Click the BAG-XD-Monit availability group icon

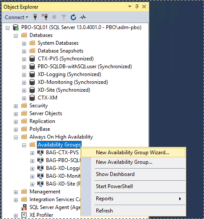click(x=40, y=176)
